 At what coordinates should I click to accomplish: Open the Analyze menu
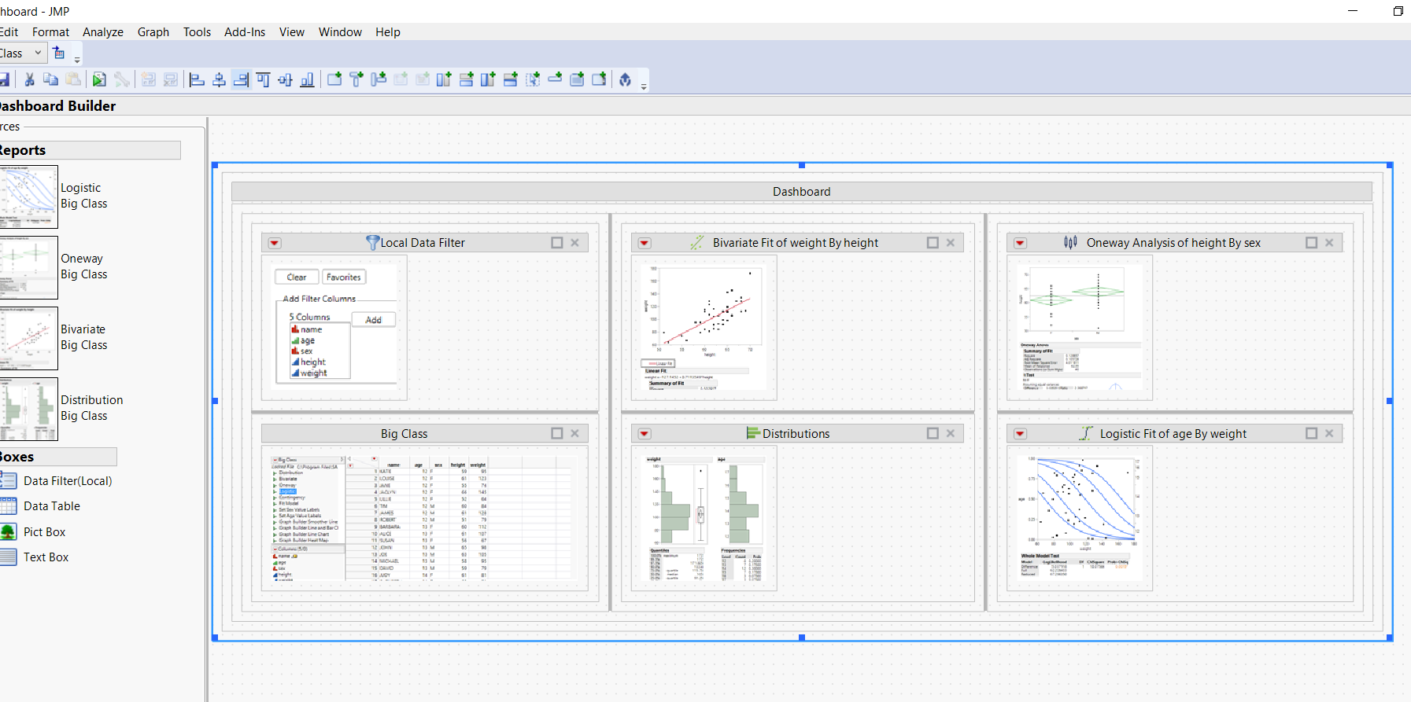103,32
